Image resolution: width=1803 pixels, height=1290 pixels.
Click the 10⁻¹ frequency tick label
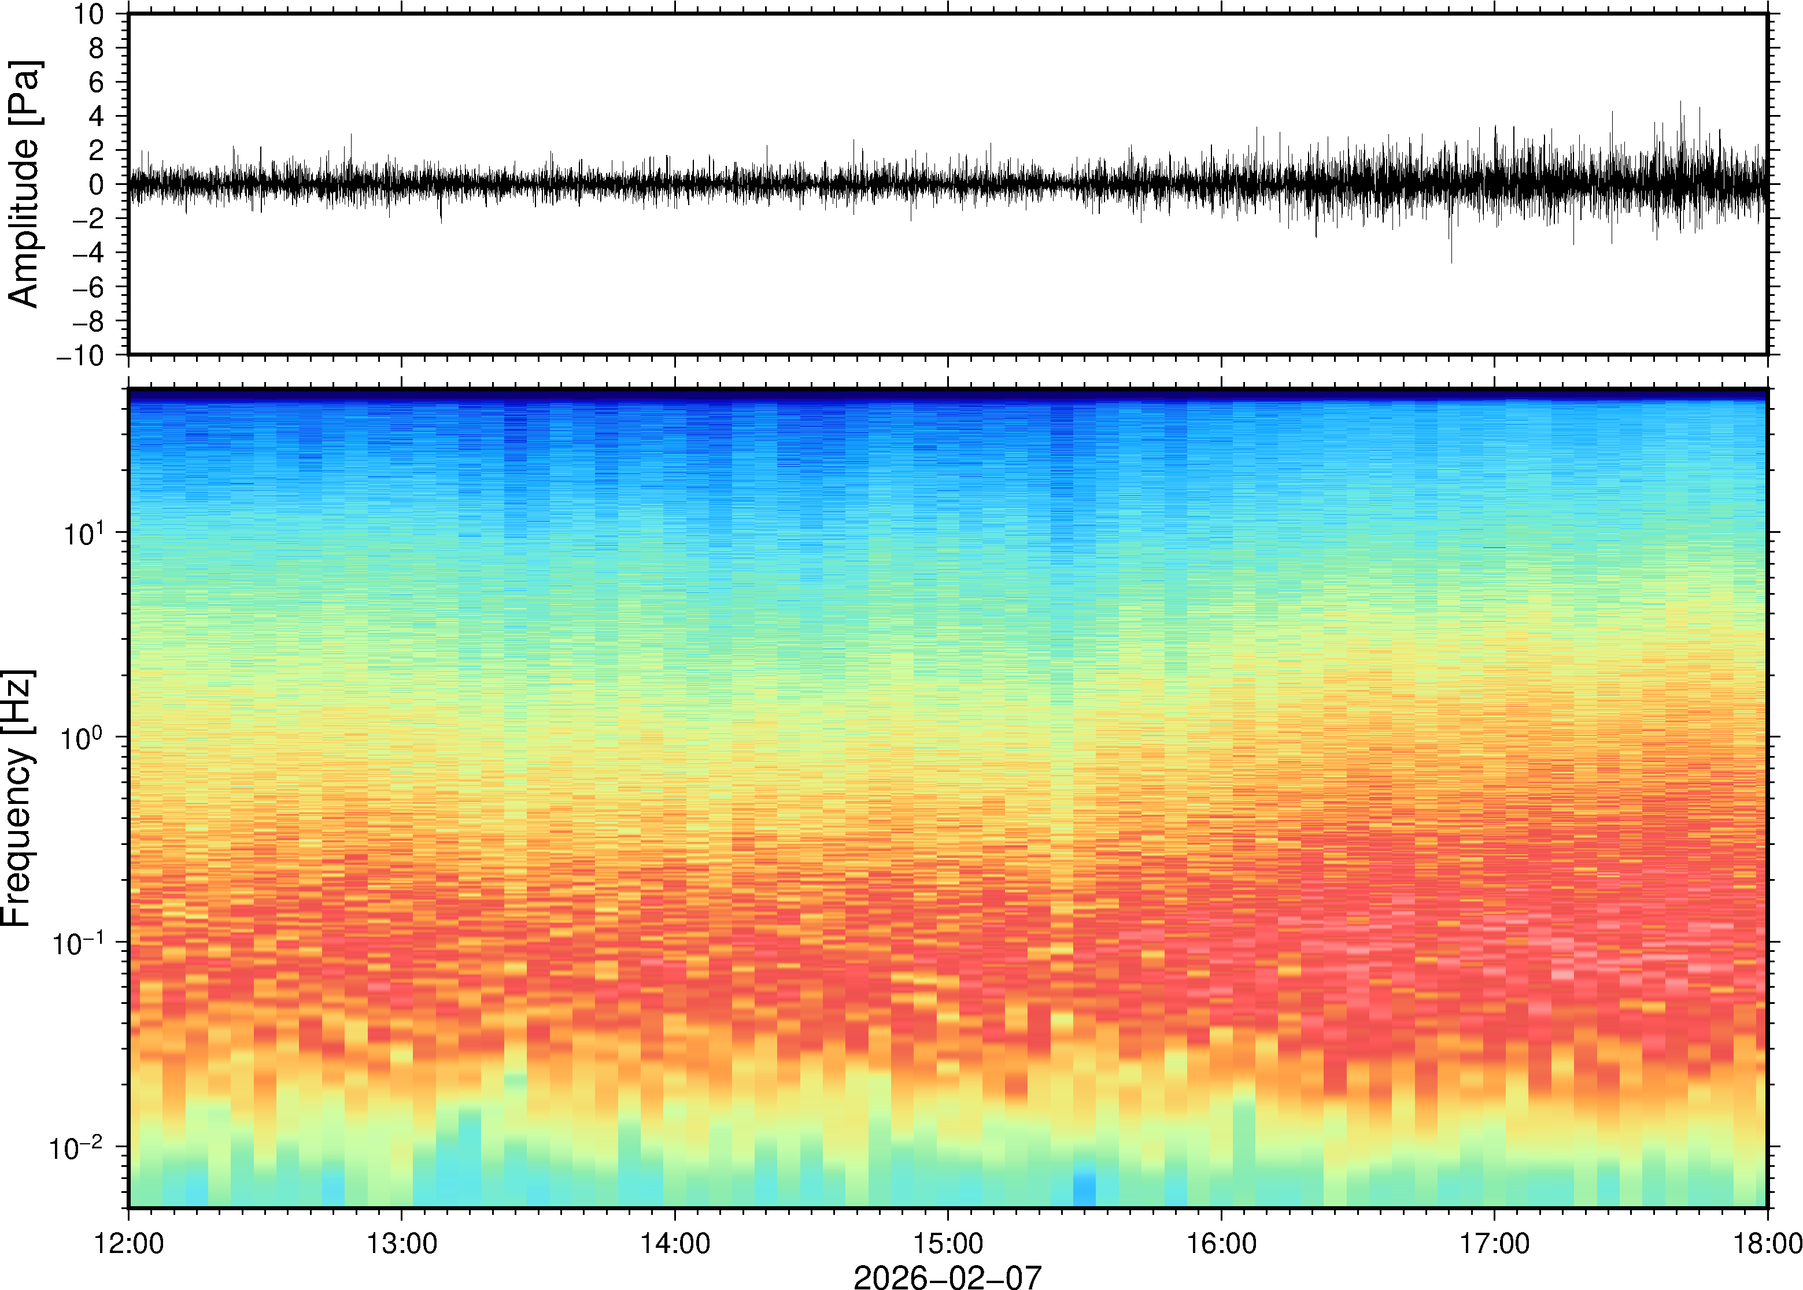[x=79, y=943]
